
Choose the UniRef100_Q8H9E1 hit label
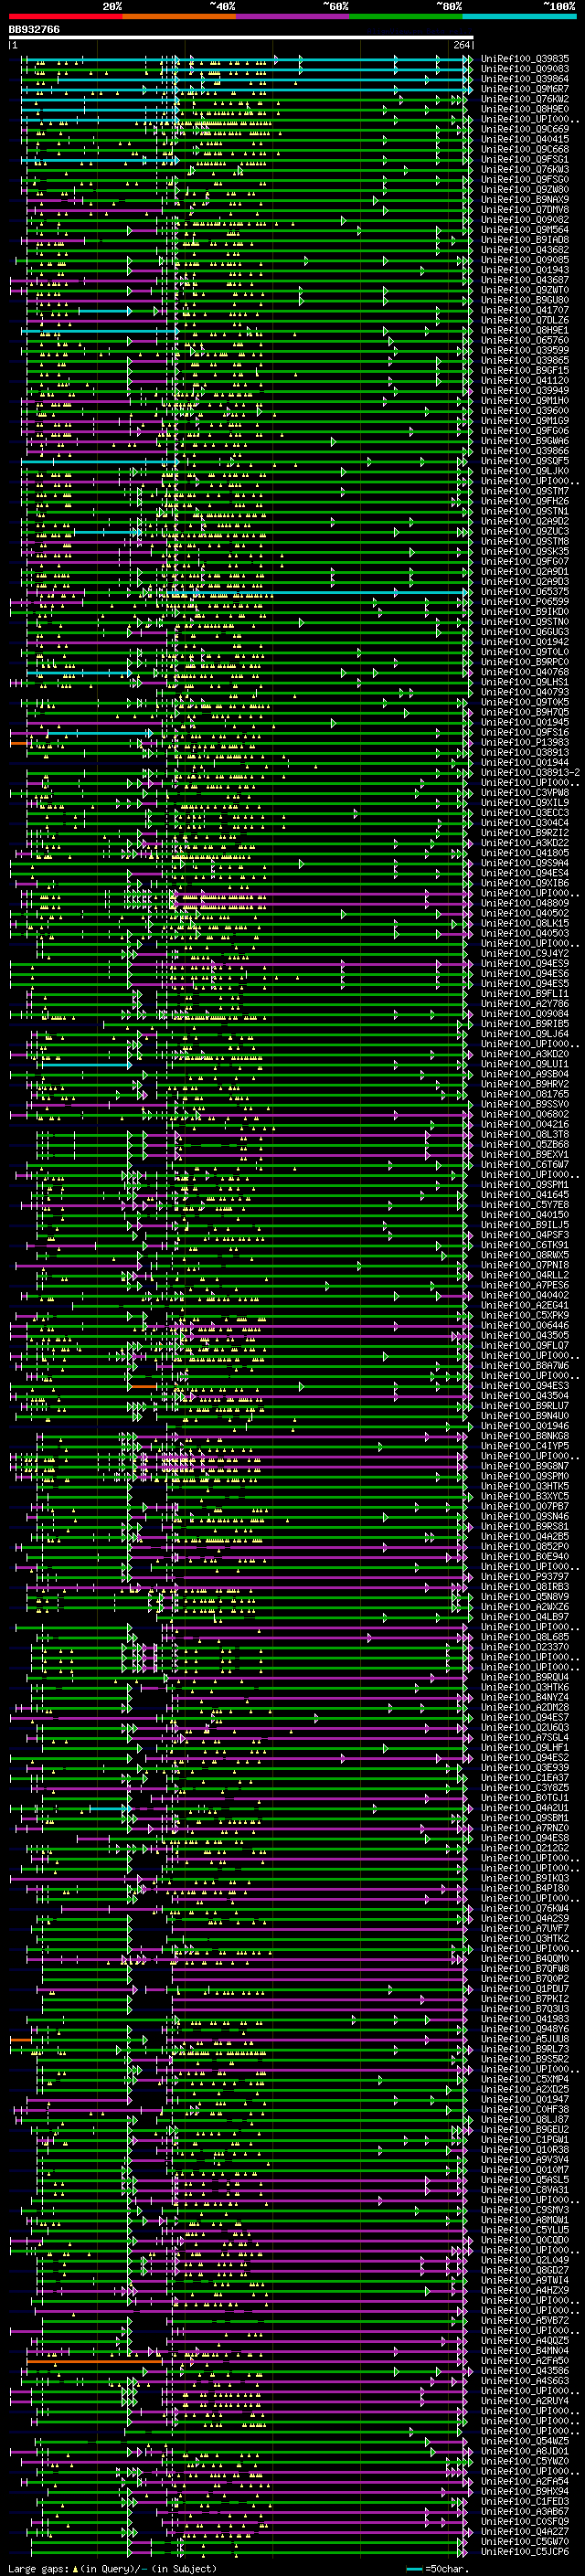(525, 330)
